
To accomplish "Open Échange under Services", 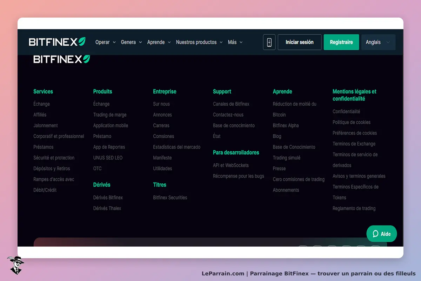I will pyautogui.click(x=41, y=104).
